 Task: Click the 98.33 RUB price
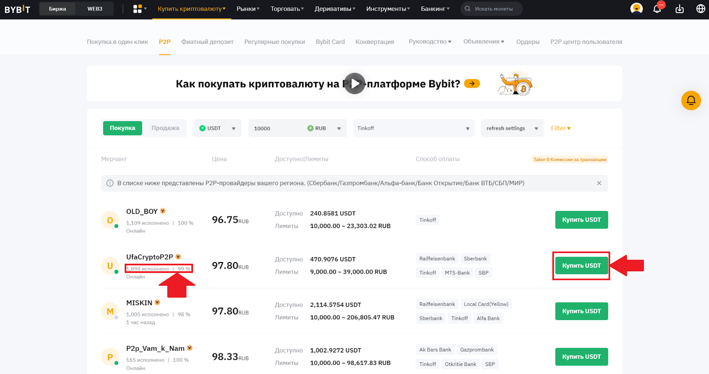[x=230, y=357]
